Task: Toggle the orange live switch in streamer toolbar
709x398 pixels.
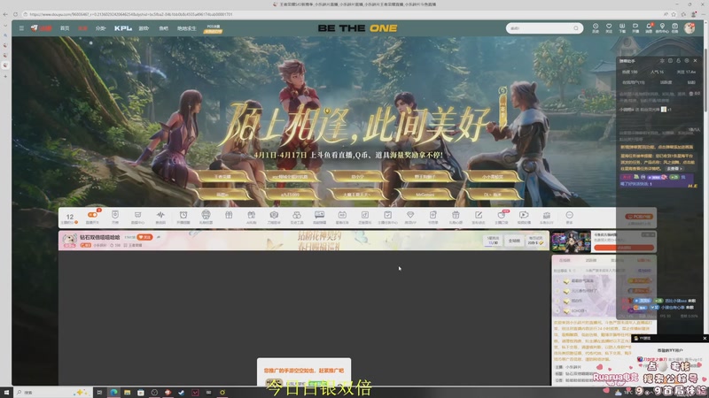Action: coord(92,216)
